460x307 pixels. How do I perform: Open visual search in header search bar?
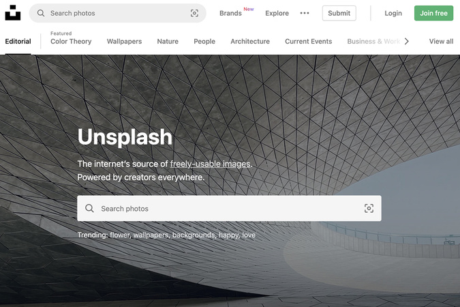pos(194,13)
